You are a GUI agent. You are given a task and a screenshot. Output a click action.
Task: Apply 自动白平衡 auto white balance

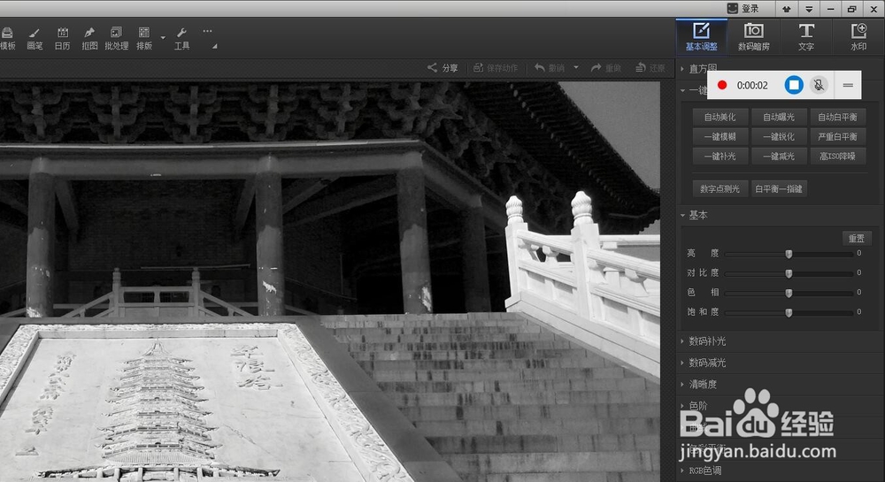837,118
